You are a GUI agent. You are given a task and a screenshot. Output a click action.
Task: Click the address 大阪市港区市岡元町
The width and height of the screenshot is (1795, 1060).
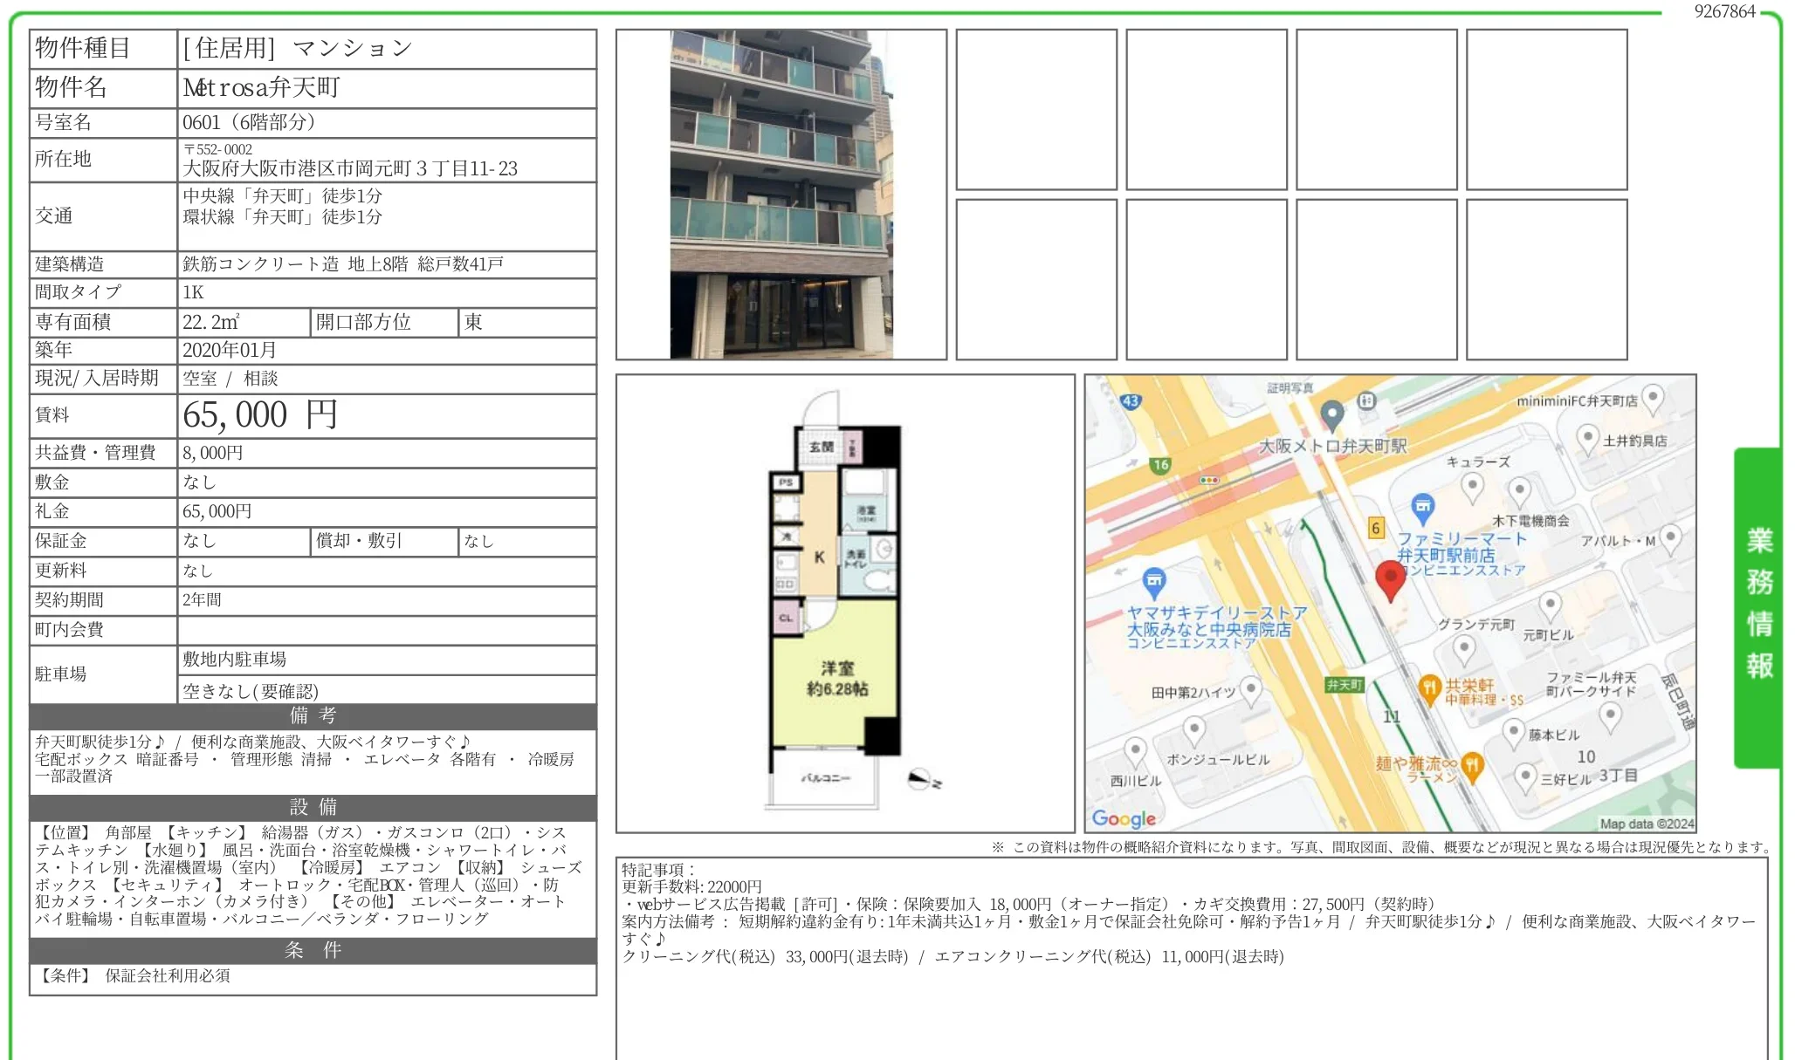(350, 168)
